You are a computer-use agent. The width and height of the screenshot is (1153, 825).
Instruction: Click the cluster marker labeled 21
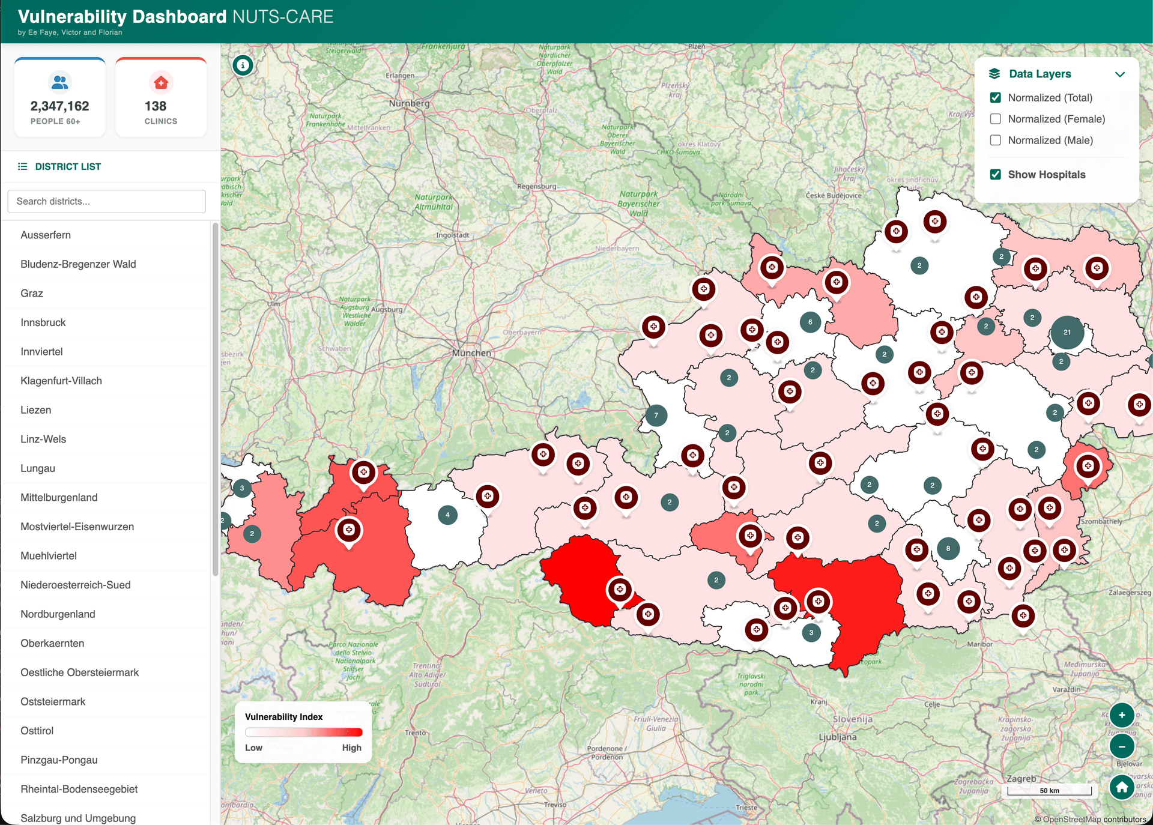[1067, 332]
